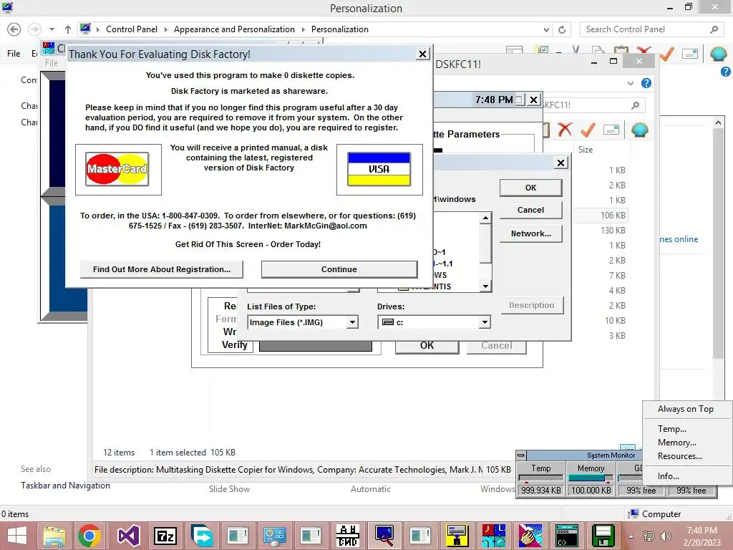Screen dimensions: 733x550
Task: Click the VISA card logo
Action: point(379,169)
